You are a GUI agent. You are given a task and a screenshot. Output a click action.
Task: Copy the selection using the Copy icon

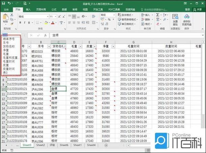coord(12,19)
